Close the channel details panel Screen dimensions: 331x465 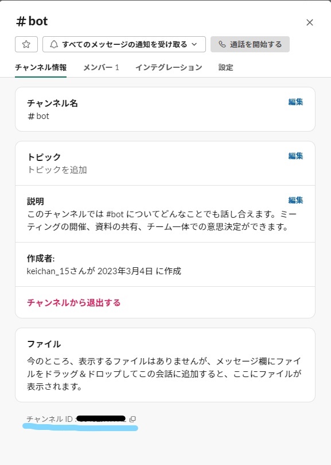click(310, 22)
